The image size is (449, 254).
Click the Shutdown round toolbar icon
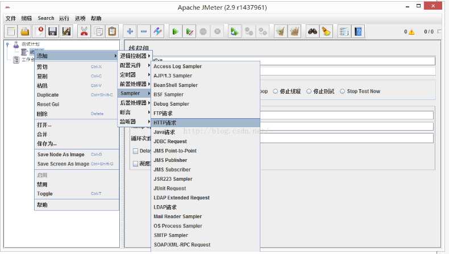click(x=217, y=31)
